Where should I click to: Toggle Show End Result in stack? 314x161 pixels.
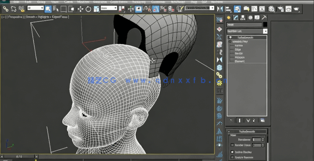point(240,121)
